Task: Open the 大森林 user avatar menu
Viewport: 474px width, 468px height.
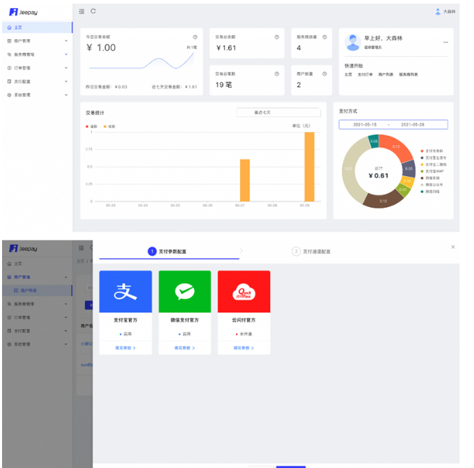Action: [x=445, y=12]
